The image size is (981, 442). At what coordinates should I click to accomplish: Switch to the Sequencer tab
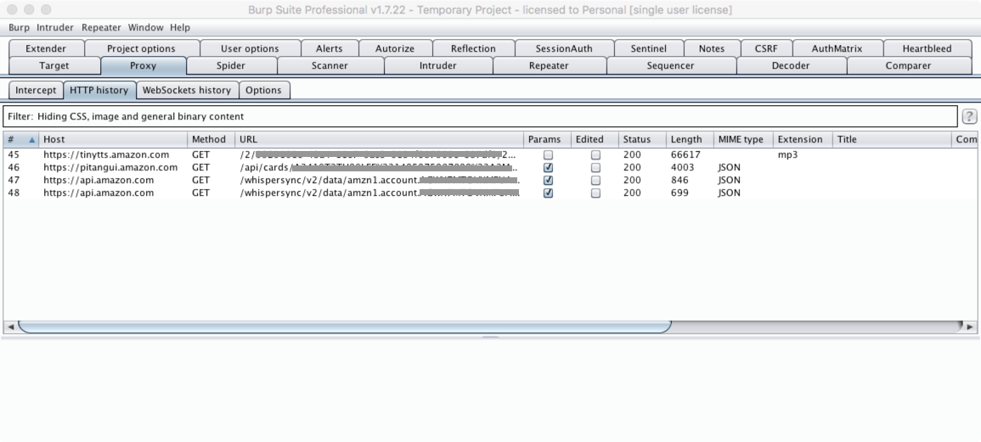pyautogui.click(x=670, y=65)
